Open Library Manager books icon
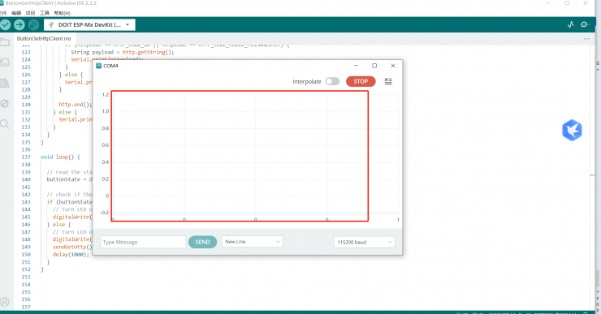 [x=5, y=83]
